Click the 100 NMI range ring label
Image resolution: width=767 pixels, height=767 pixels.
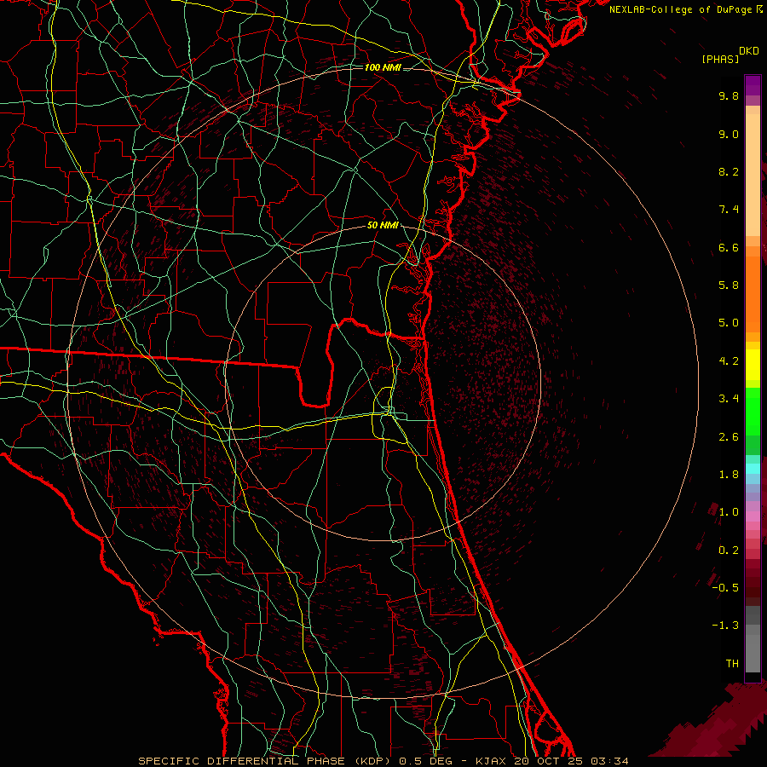(x=382, y=67)
